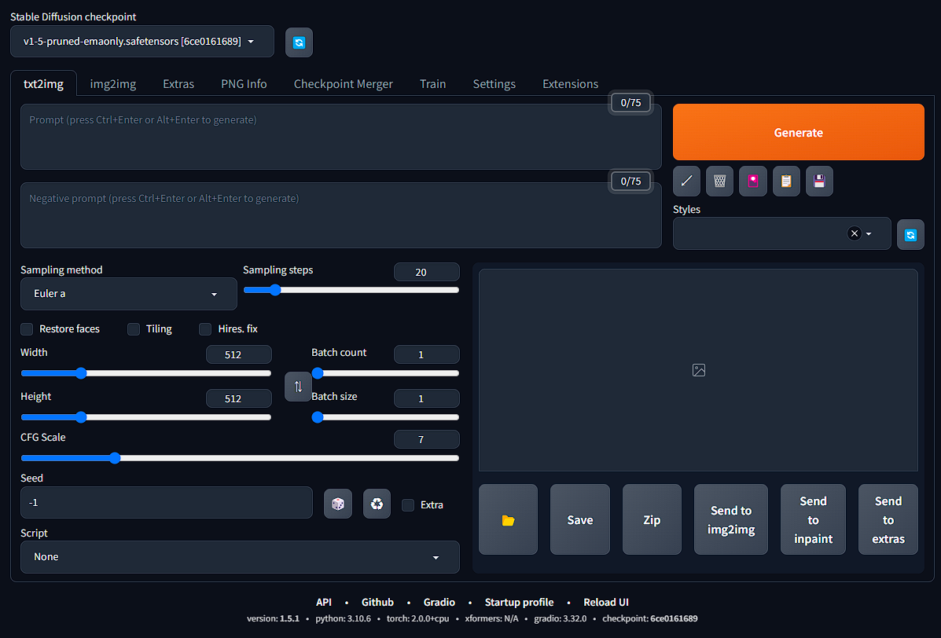The width and height of the screenshot is (941, 638).
Task: Switch to the Train tab
Action: tap(432, 84)
